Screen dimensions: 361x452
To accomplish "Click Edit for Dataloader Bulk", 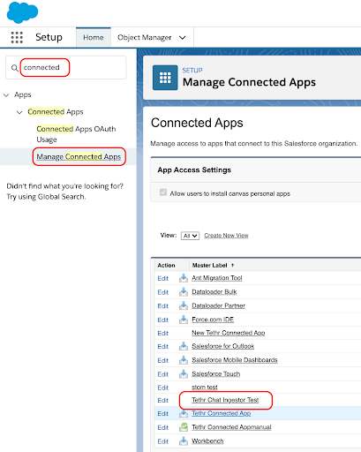I will [x=162, y=292].
